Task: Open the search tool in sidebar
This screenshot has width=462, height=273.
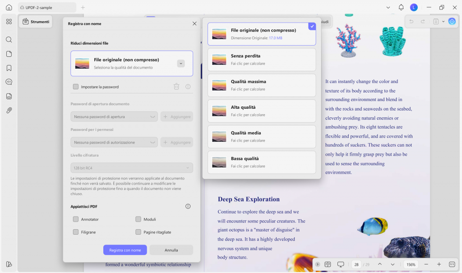Action: pyautogui.click(x=9, y=40)
